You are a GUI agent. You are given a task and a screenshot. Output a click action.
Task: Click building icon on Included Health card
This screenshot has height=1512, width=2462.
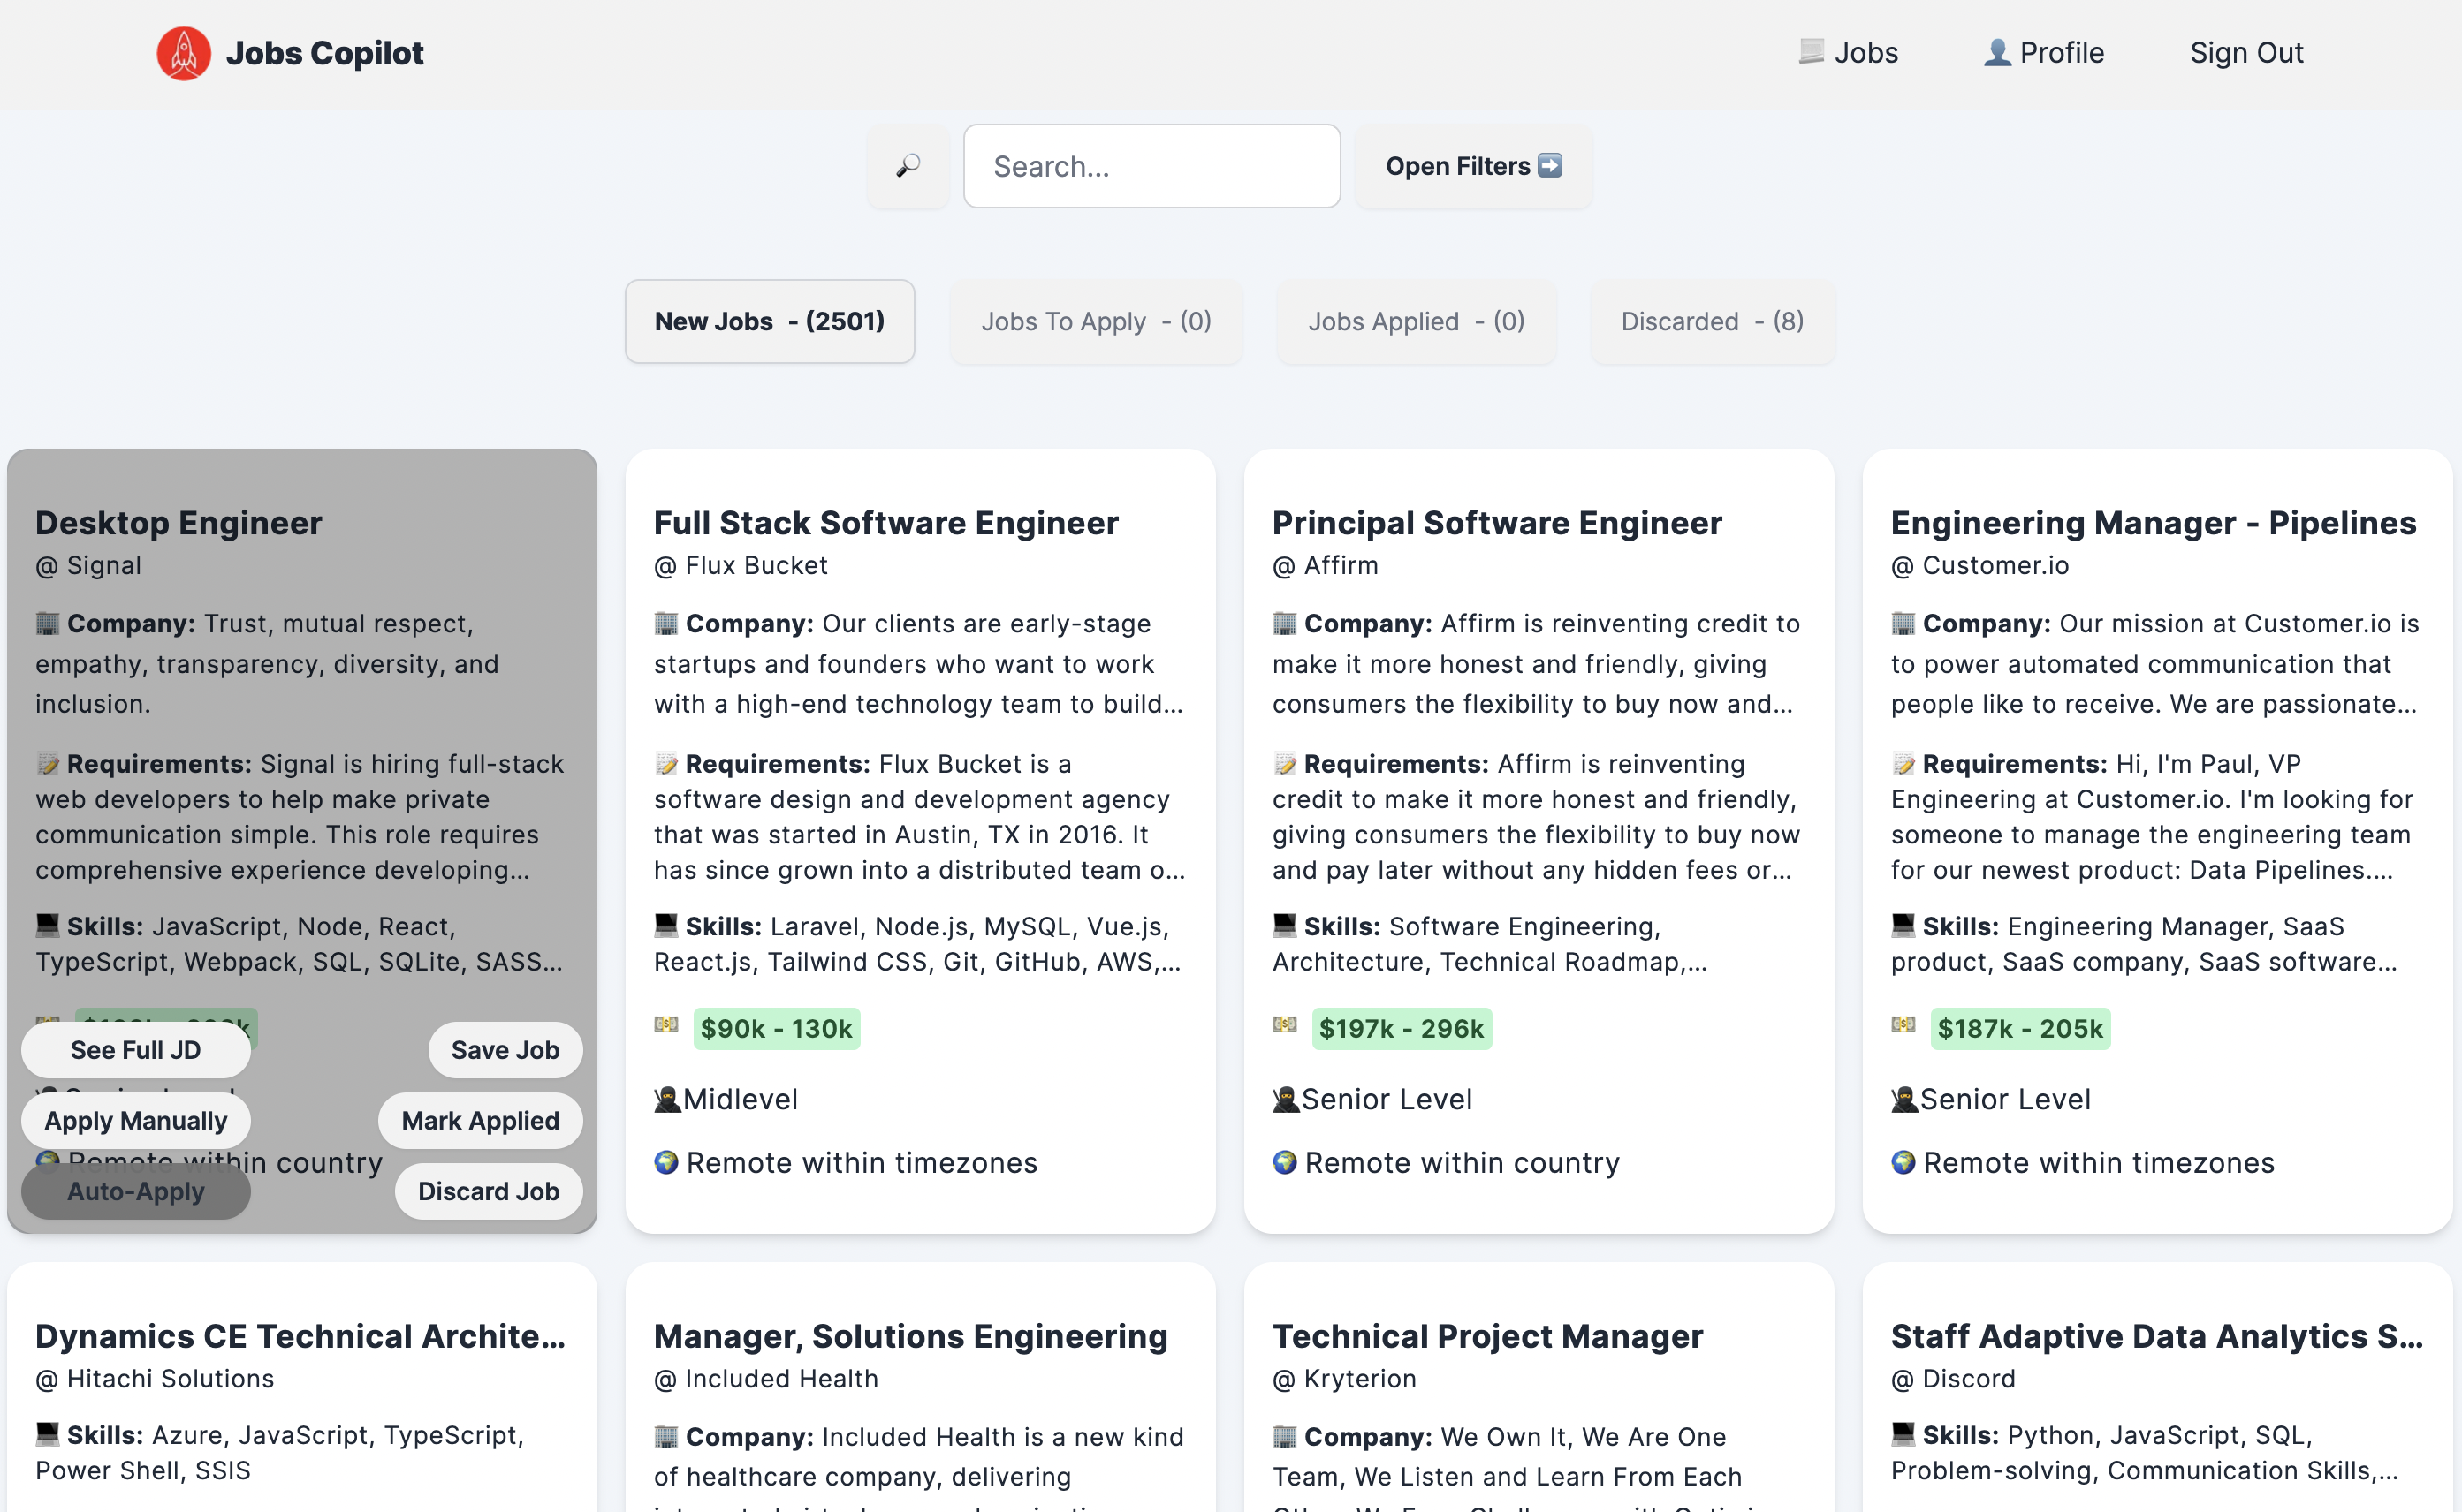click(666, 1437)
